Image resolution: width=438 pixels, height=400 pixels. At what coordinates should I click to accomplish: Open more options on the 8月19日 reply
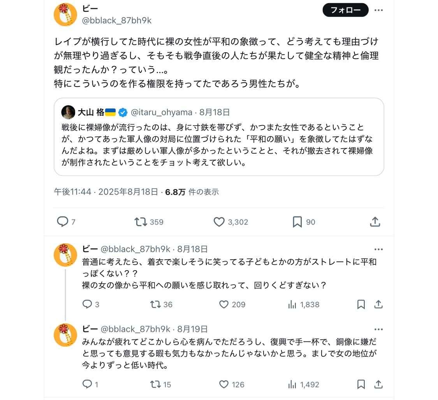click(x=378, y=329)
